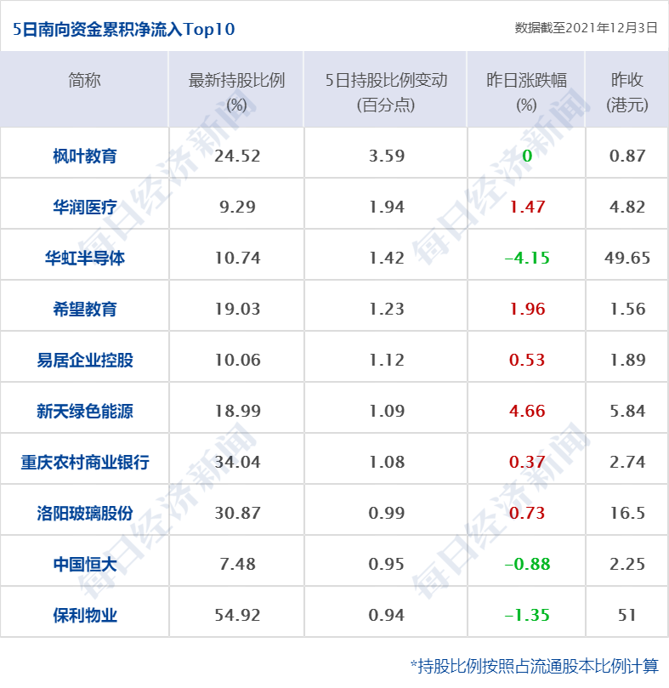Image resolution: width=669 pixels, height=688 pixels.
Task: Click the 0.95 change value for 中国恒大
Action: pyautogui.click(x=387, y=564)
